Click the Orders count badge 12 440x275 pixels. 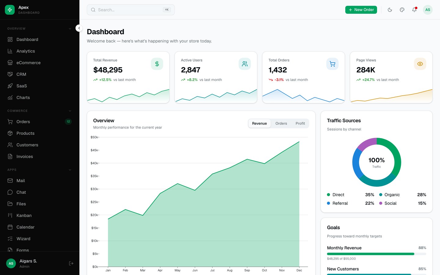click(68, 122)
